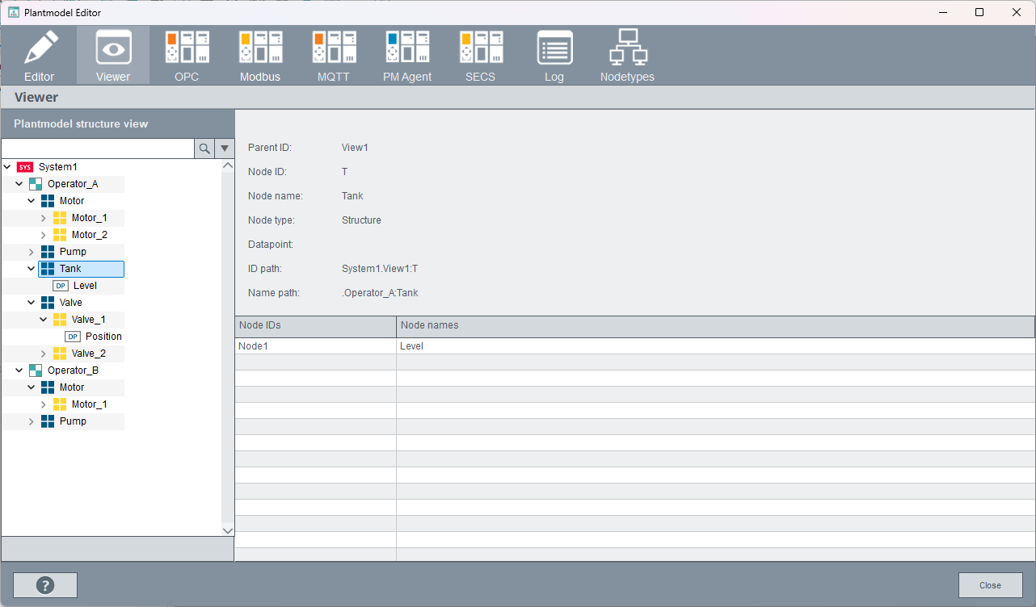Click the tree scrollbar down arrow
Viewport: 1036px width, 607px height.
click(228, 530)
